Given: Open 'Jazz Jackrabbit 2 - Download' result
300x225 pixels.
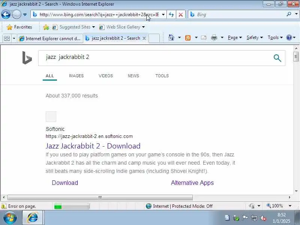Looking at the screenshot, I should click(x=93, y=146).
